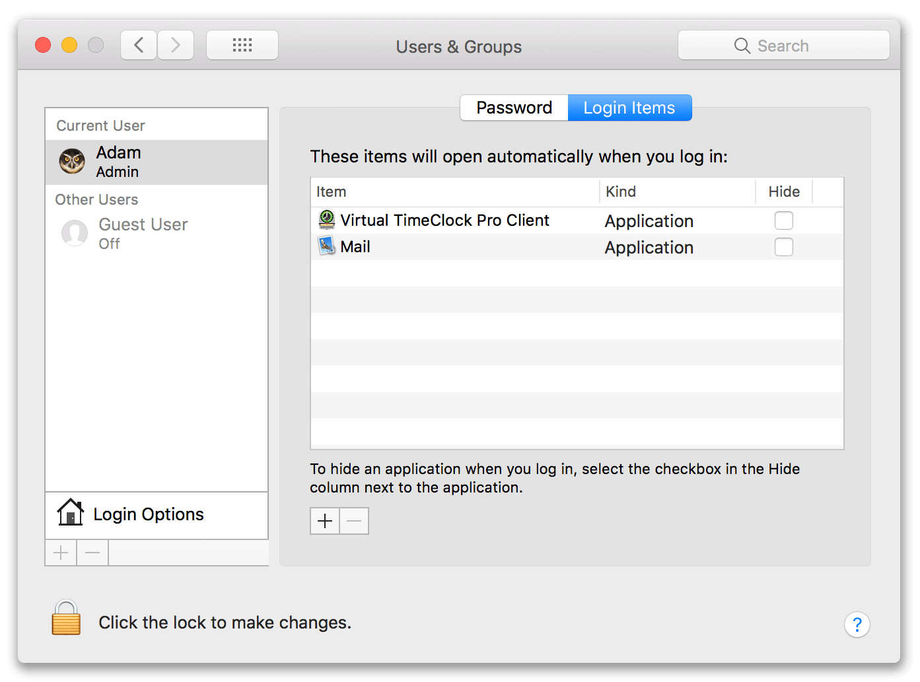The image size is (920, 682).
Task: Enable Hide checkbox for Mail
Action: point(783,247)
